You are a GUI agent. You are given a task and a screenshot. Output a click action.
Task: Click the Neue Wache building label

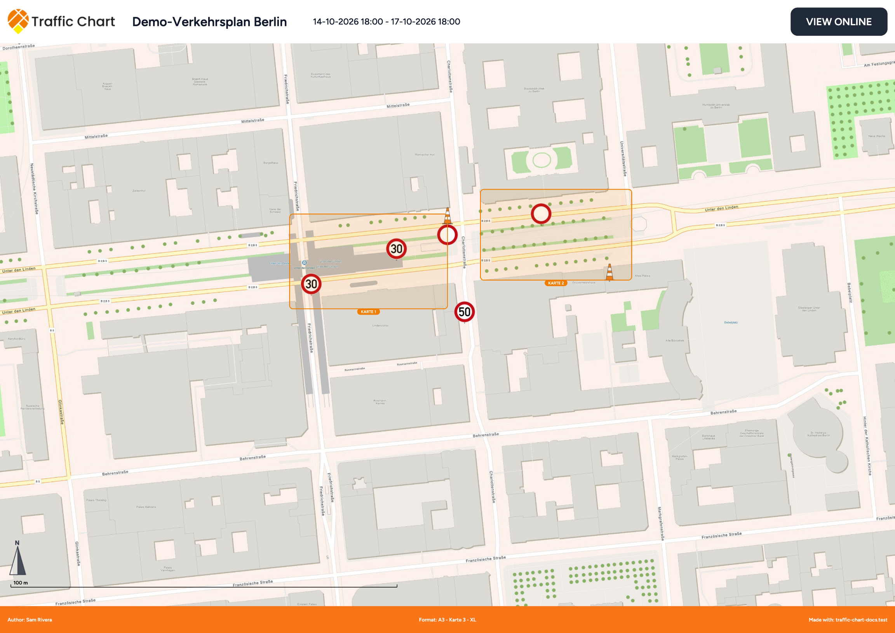click(877, 136)
